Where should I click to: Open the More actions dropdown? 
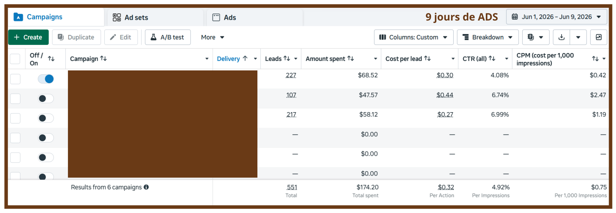click(213, 37)
